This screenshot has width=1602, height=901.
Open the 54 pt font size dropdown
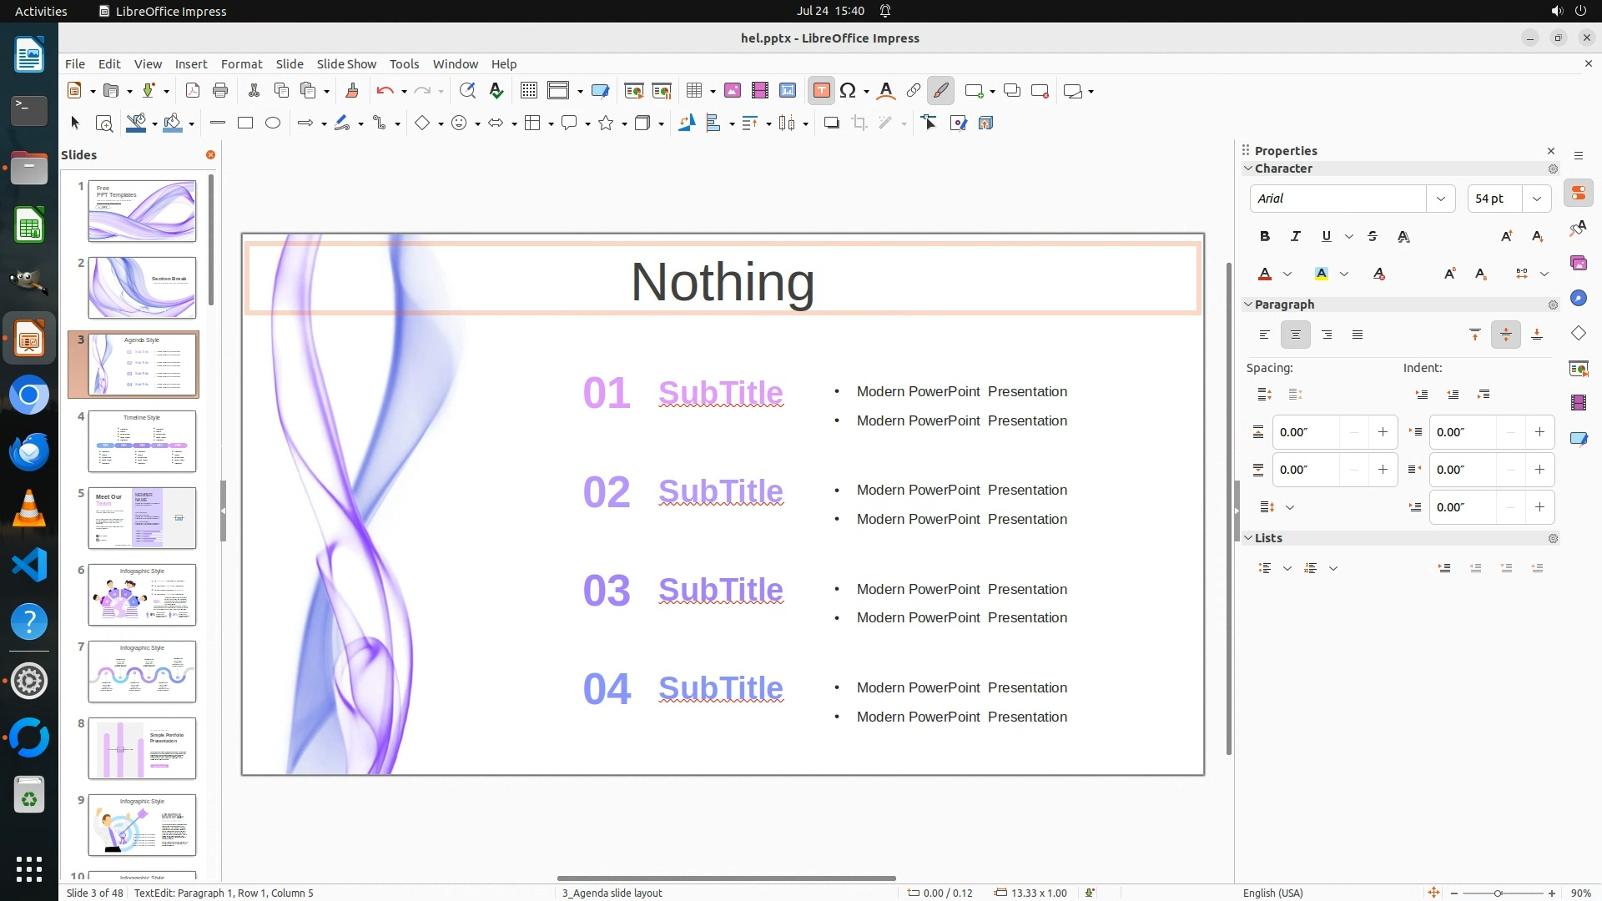click(x=1536, y=199)
